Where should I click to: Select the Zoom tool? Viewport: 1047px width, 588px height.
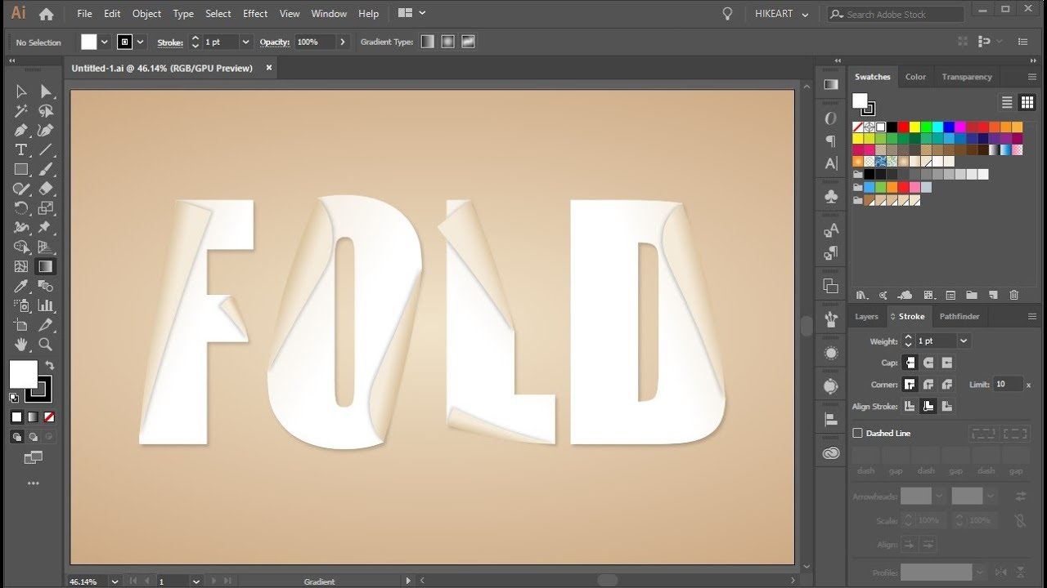click(46, 345)
